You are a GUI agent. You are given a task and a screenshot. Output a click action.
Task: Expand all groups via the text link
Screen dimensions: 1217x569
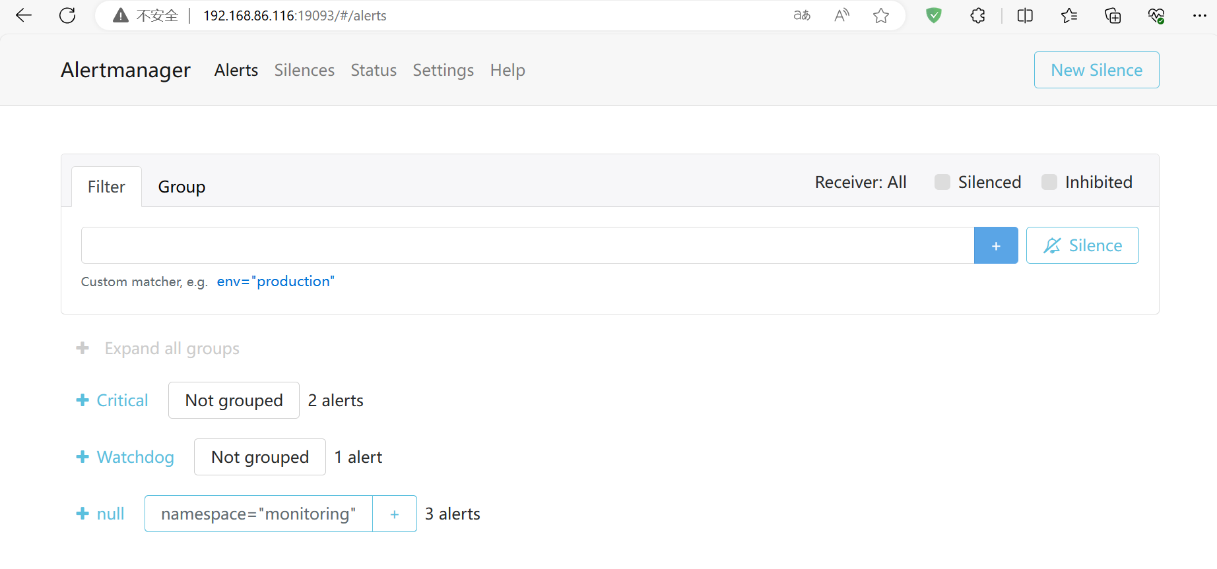coord(172,348)
